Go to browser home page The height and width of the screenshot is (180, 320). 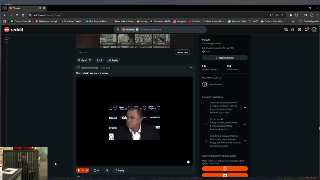[23, 15]
